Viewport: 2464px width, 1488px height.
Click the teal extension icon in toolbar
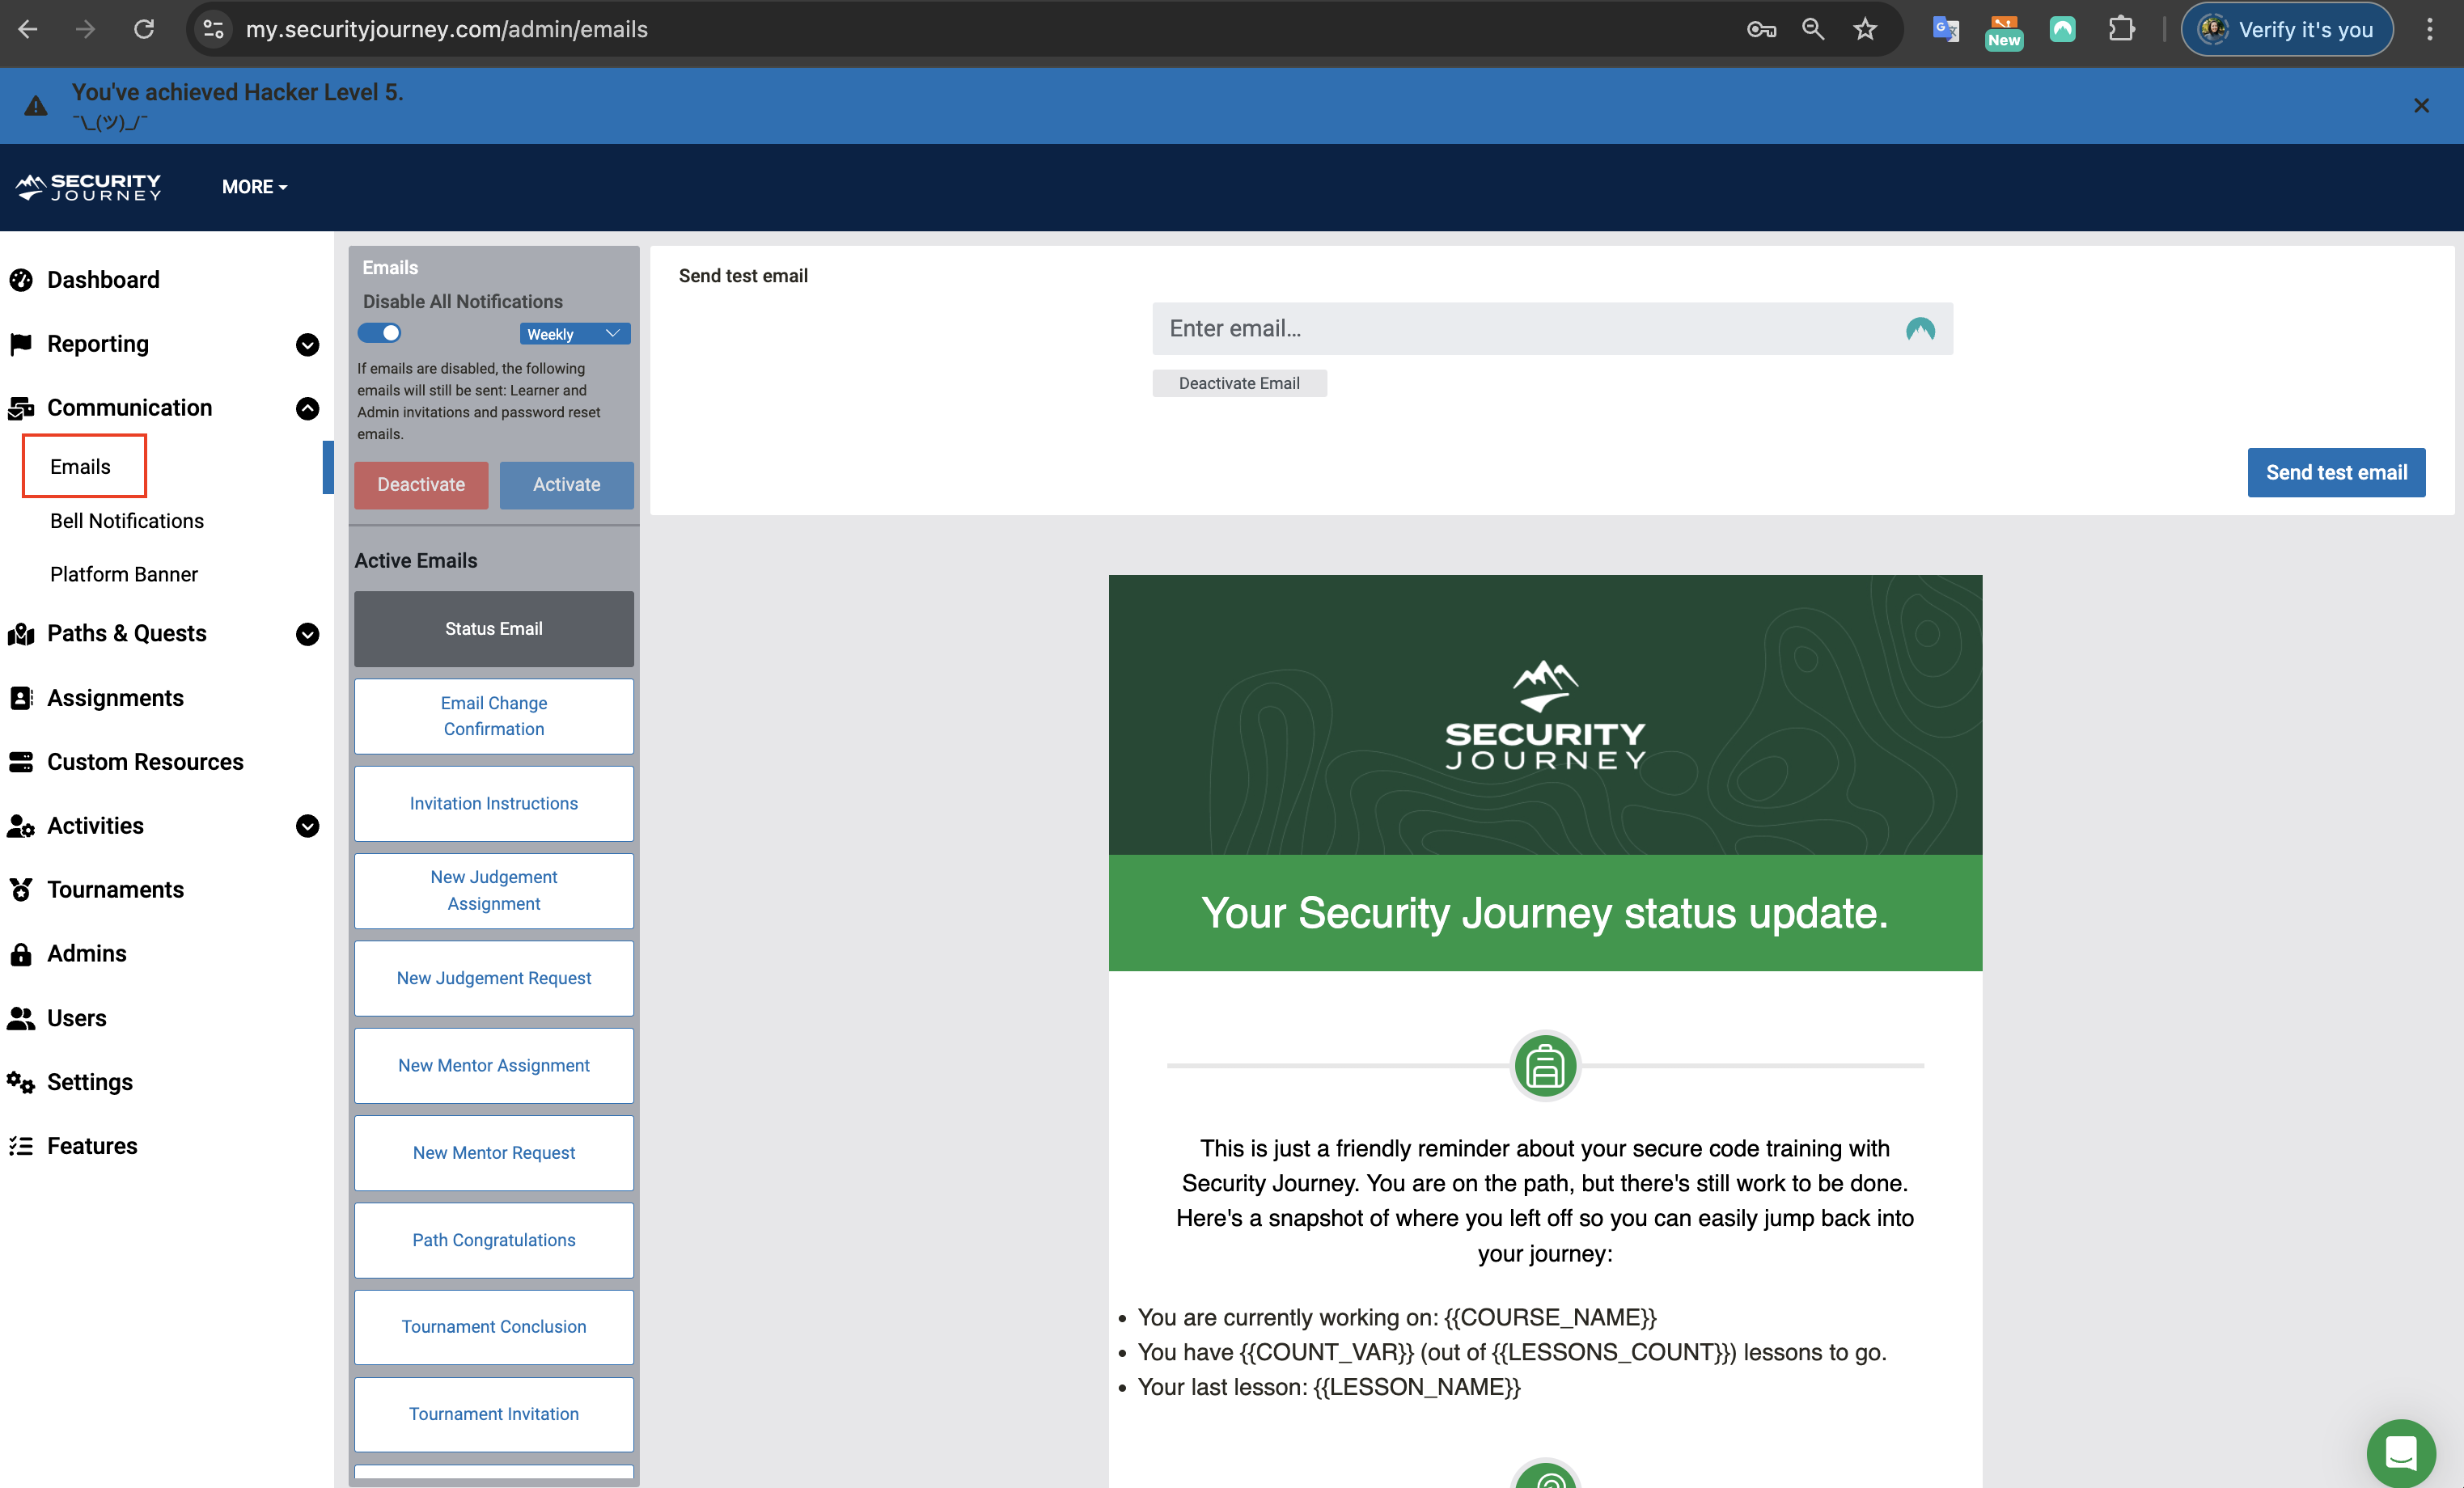click(2062, 29)
